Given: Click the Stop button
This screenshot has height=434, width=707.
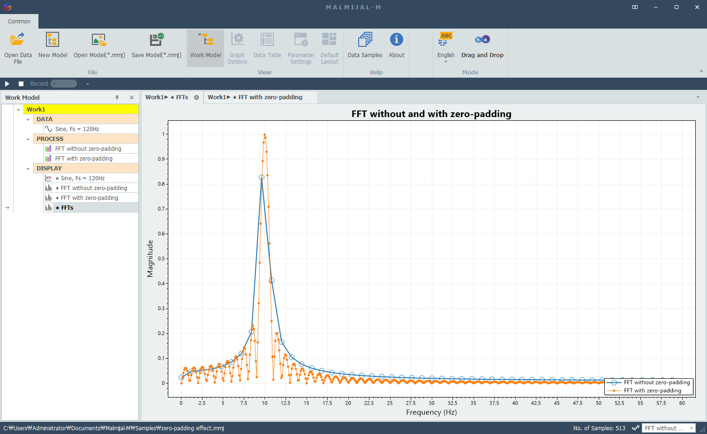Looking at the screenshot, I should pyautogui.click(x=21, y=84).
